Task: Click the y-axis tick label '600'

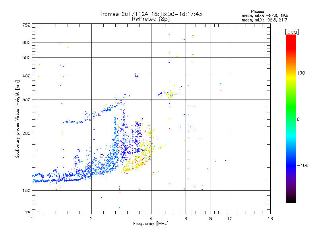Action: pyautogui.click(x=26, y=42)
